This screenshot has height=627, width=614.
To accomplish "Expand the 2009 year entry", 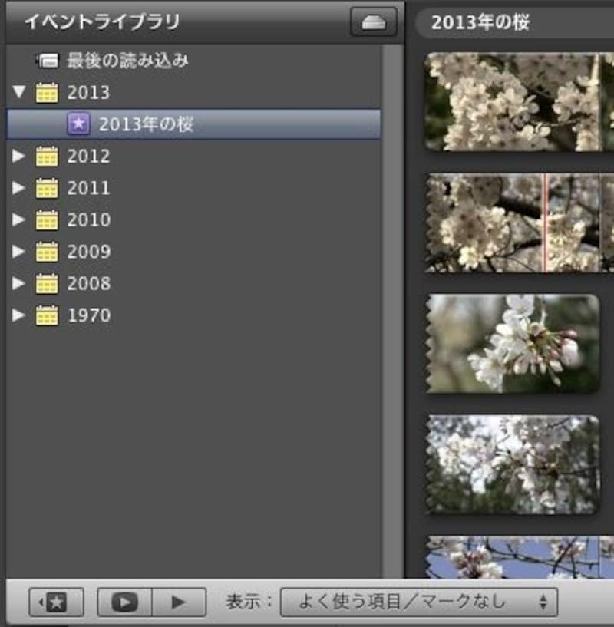I will (17, 251).
